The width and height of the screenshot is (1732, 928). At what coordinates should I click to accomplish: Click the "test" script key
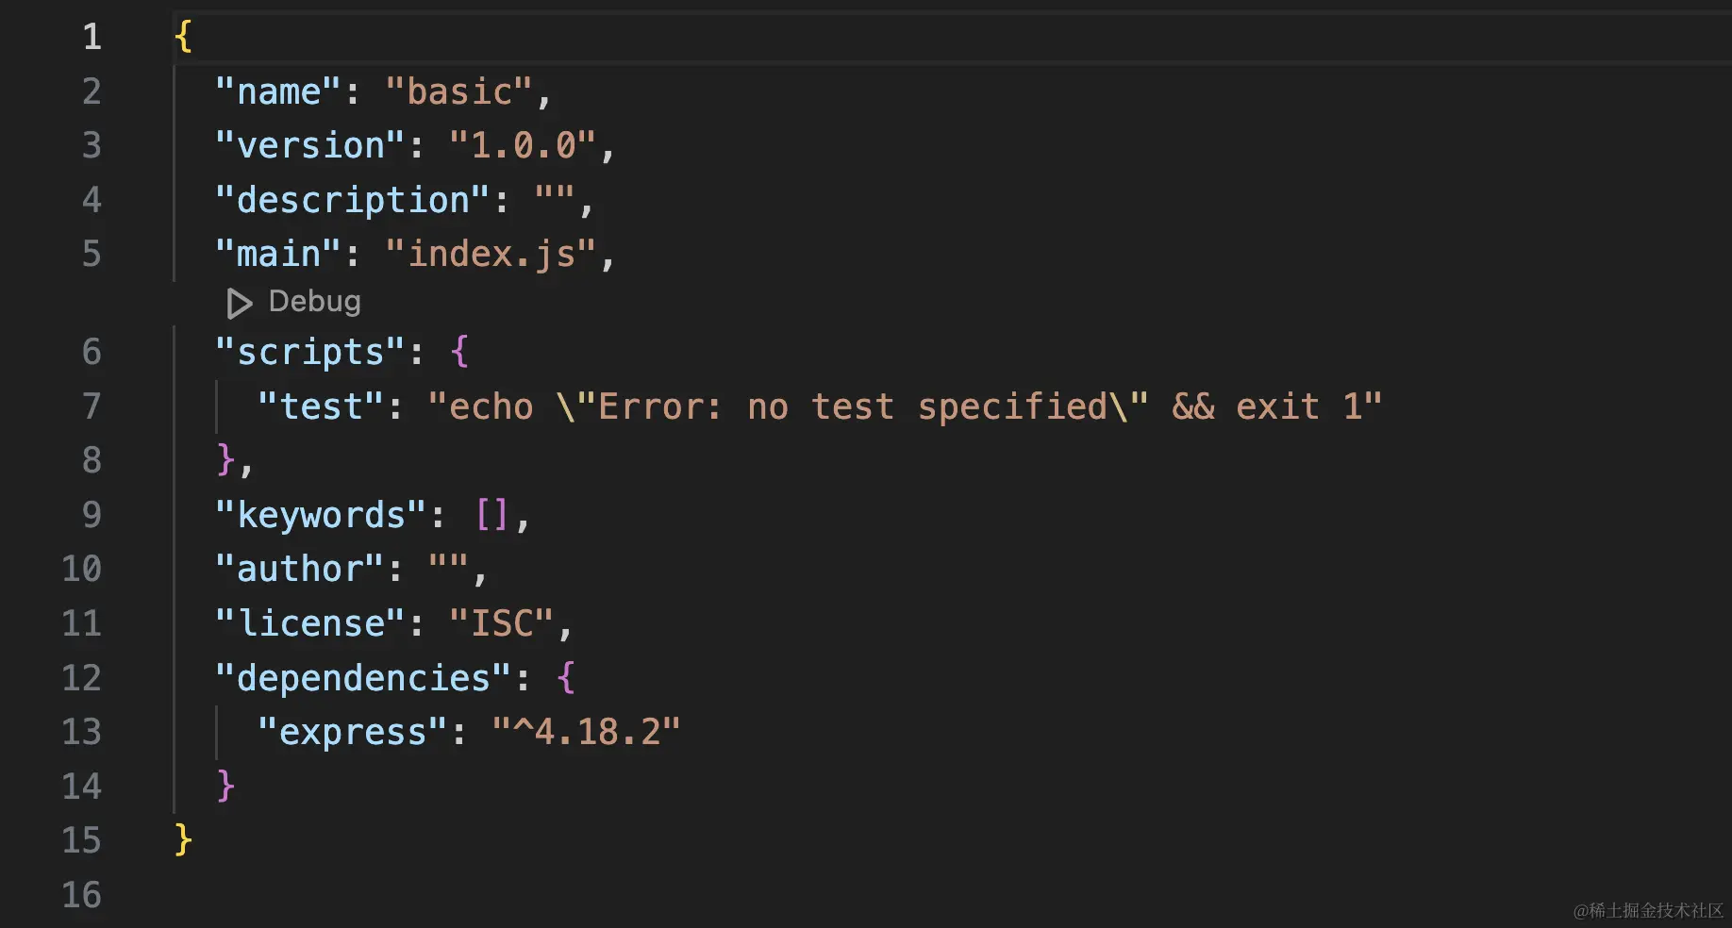coord(321,406)
